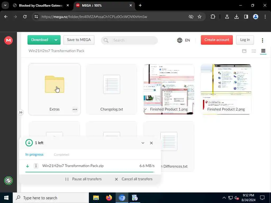Open browser downloads icon
The image size is (271, 203).
[x=236, y=17]
